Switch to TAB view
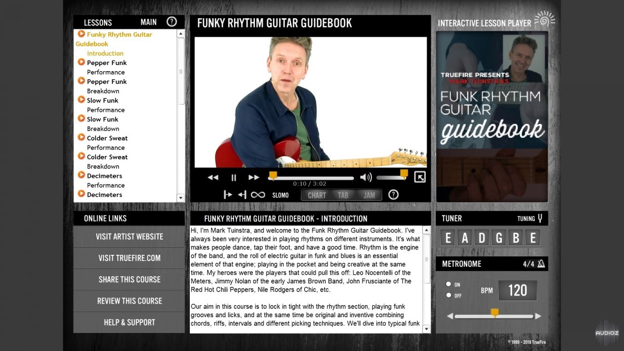The width and height of the screenshot is (624, 351). 343,195
